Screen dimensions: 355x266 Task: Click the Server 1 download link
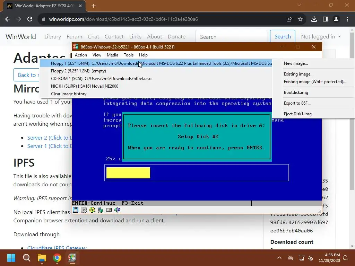pyautogui.click(x=50, y=146)
